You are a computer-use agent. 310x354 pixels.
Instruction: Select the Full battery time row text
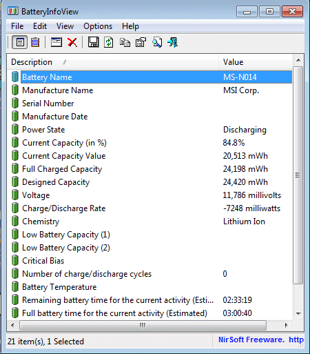[114, 313]
